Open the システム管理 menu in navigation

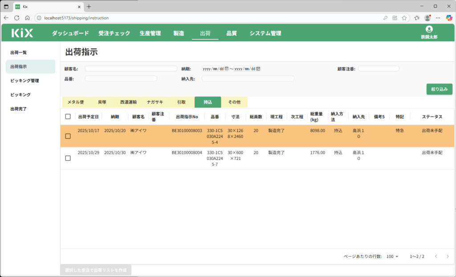tap(265, 33)
